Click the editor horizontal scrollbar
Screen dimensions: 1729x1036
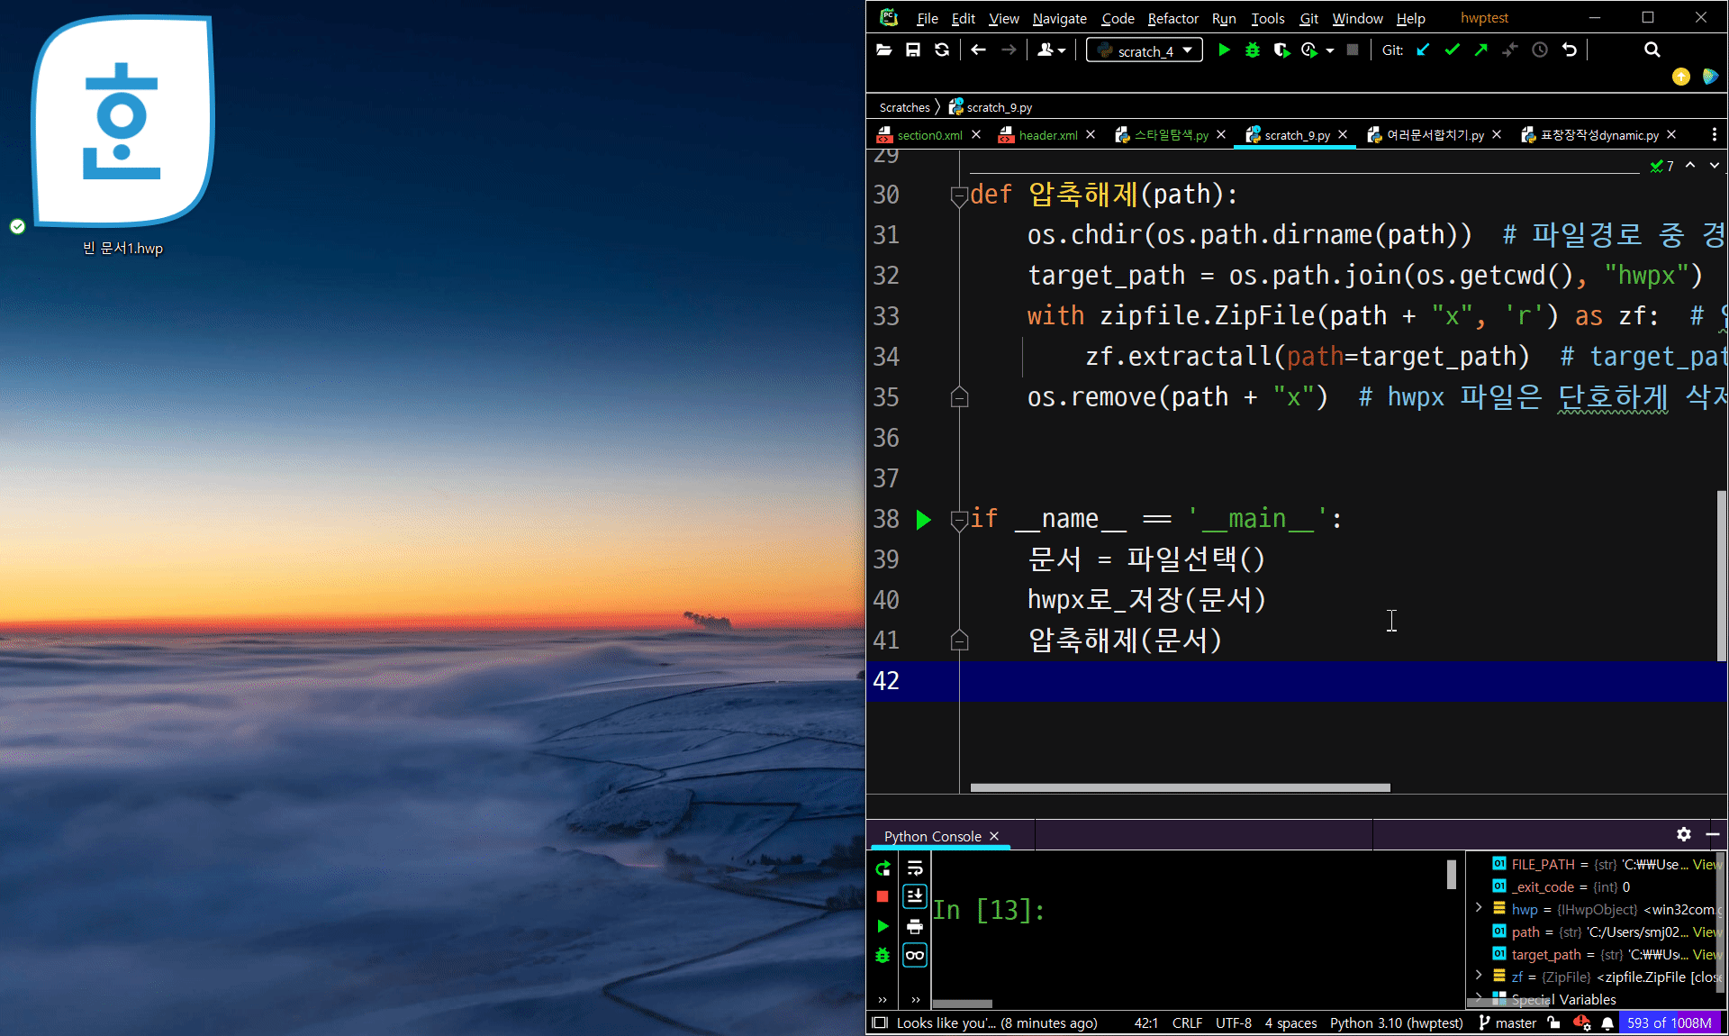point(1180,787)
